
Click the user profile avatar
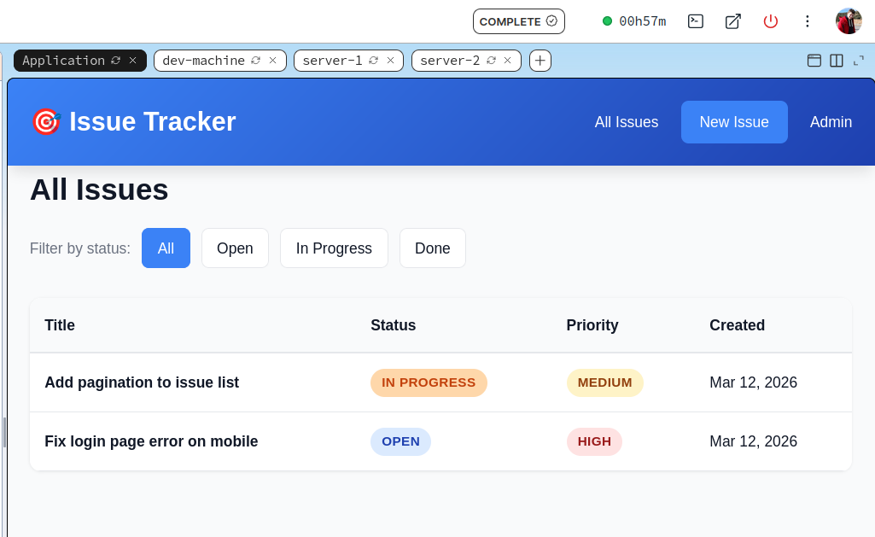(x=849, y=20)
